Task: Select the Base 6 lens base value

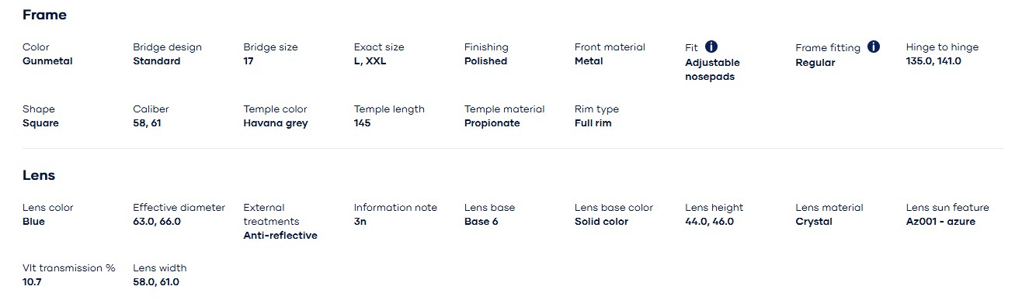Action: pos(481,222)
